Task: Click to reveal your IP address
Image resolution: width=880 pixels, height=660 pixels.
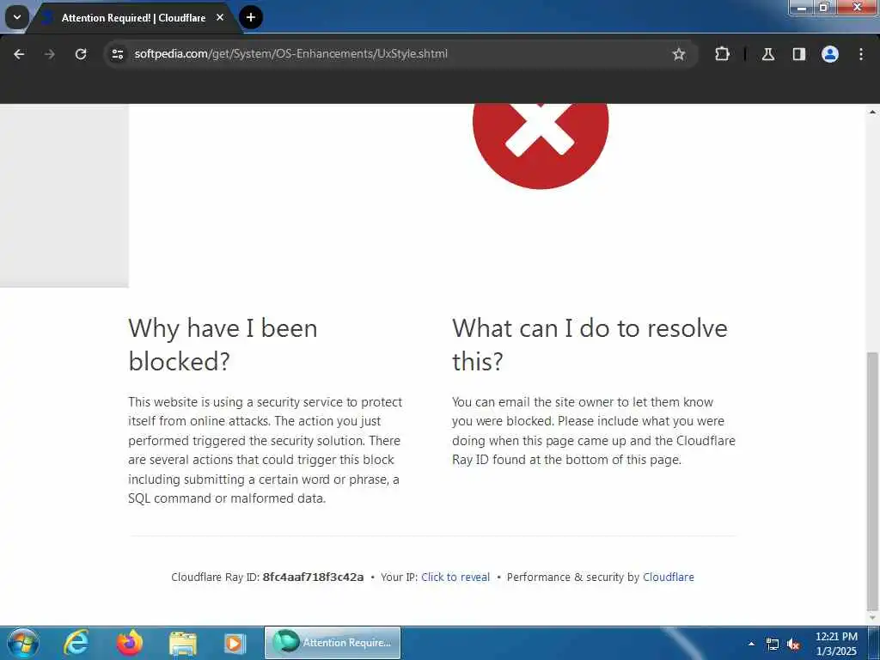Action: click(455, 577)
